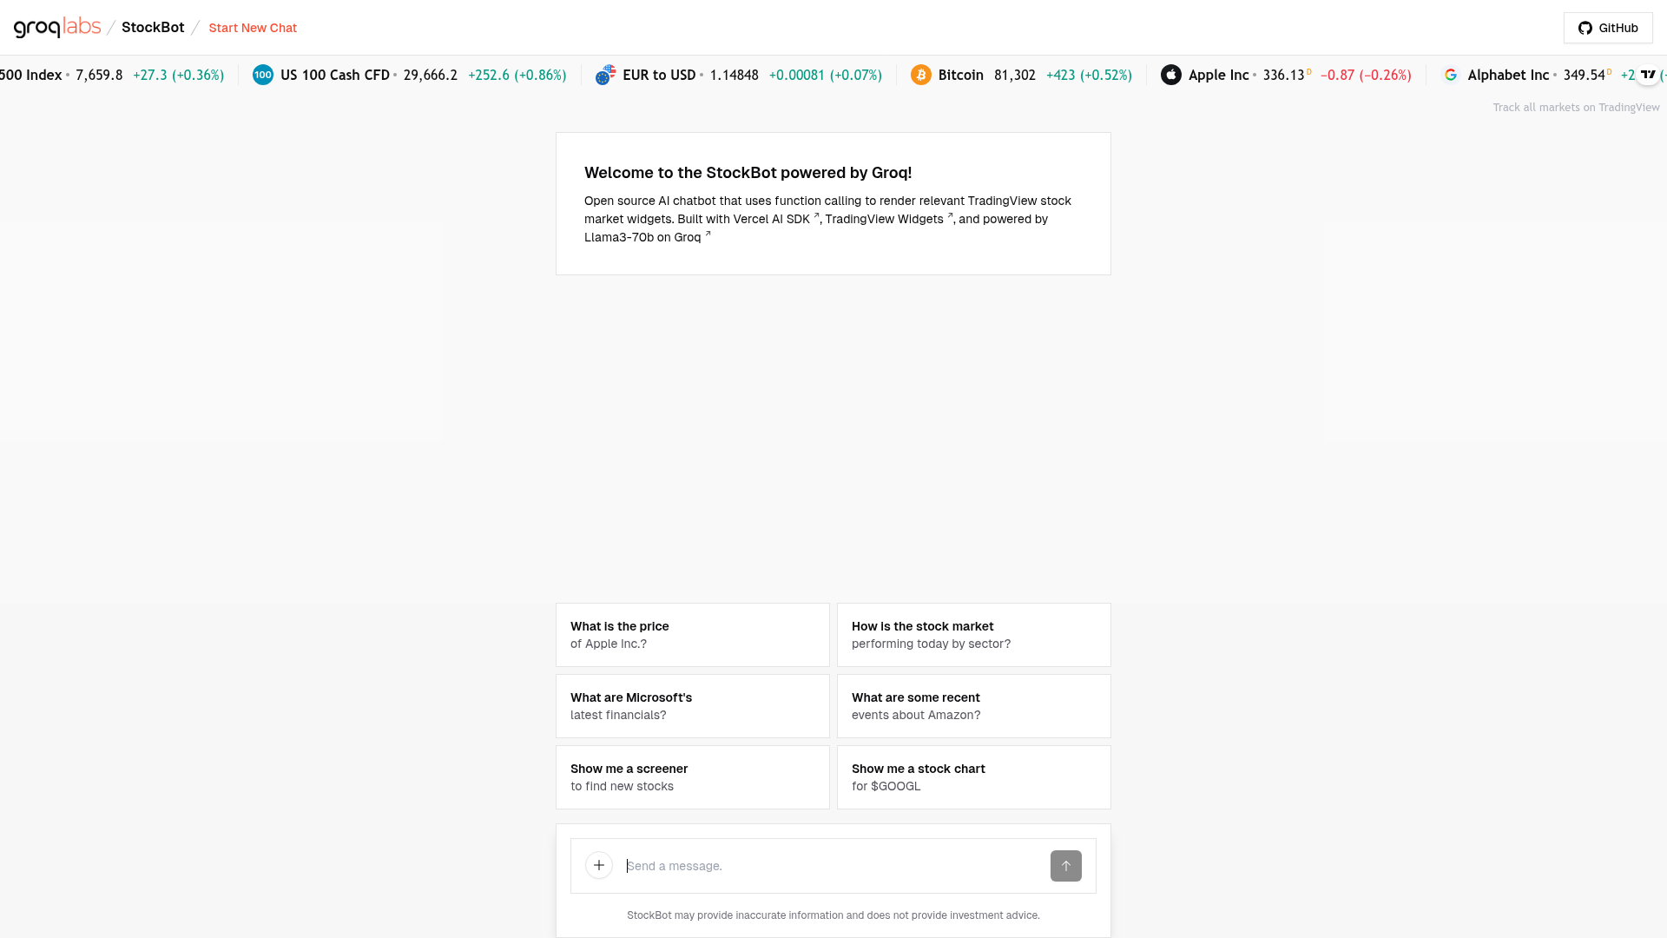The width and height of the screenshot is (1667, 938).
Task: Select 'recent events about Amazon?' suggestion
Action: click(x=974, y=706)
